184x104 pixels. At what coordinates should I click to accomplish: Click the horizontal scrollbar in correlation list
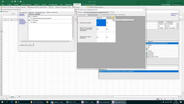point(45,41)
